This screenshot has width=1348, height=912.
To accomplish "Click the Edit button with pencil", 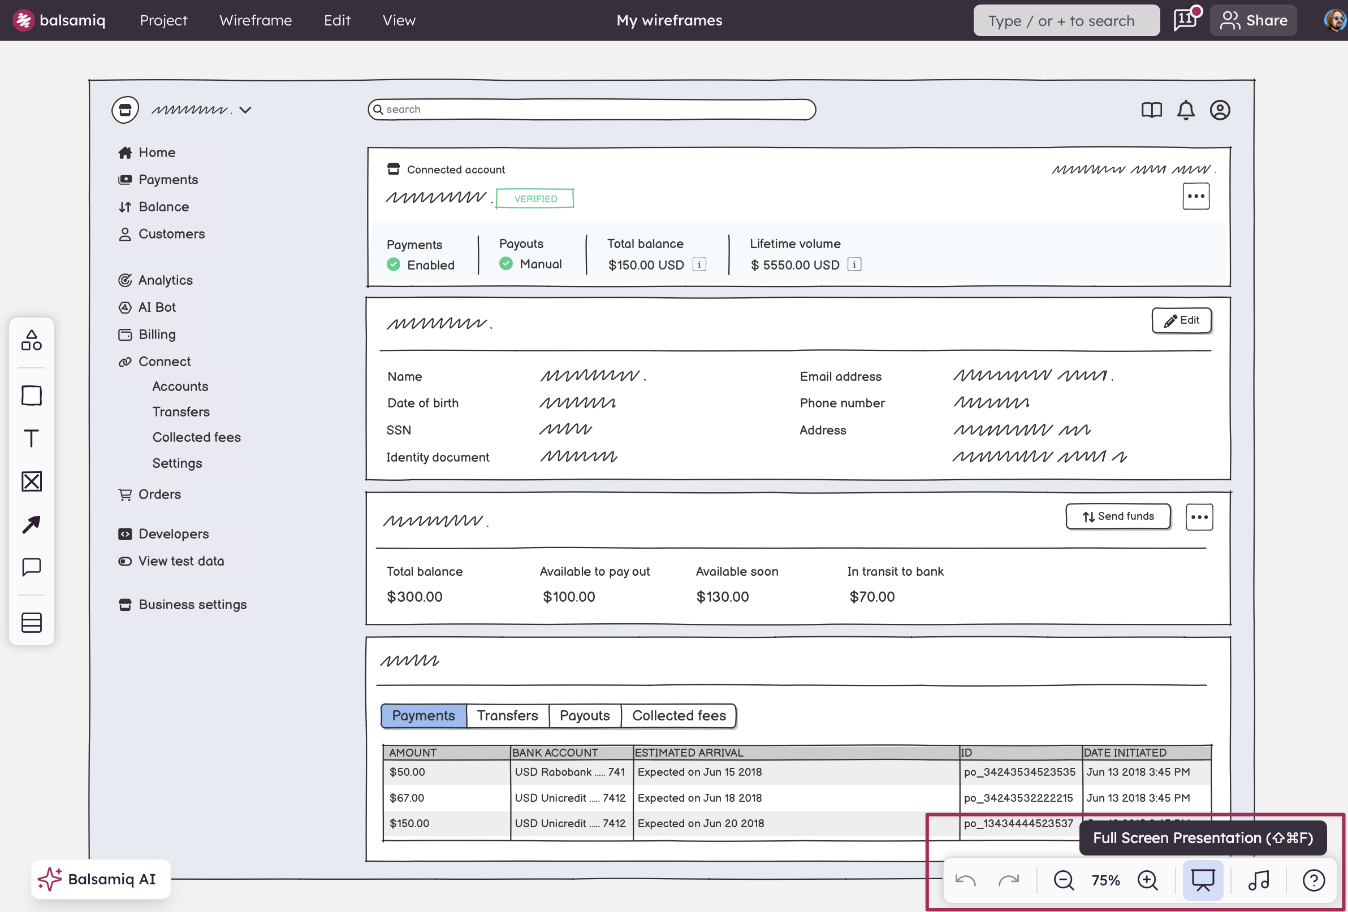I will point(1182,320).
